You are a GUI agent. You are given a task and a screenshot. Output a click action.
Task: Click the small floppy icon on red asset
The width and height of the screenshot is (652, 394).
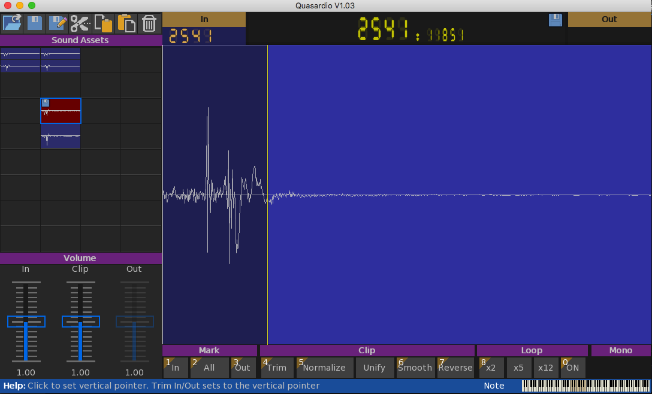[46, 103]
